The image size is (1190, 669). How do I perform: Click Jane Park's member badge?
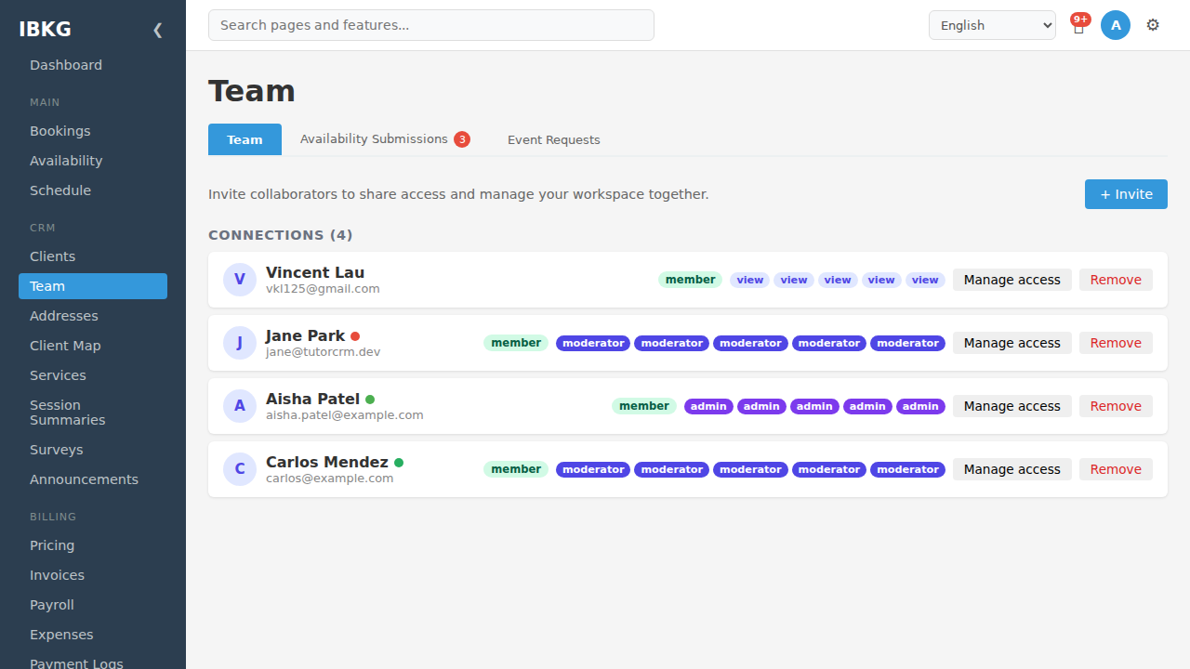pyautogui.click(x=516, y=343)
